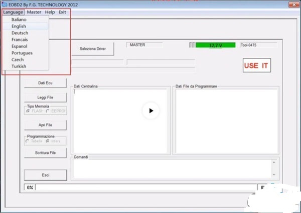Image resolution: width=301 pixels, height=213 pixels.
Task: Open the Master menu
Action: pos(34,11)
